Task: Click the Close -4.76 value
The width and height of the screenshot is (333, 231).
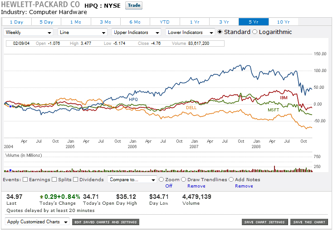Action: point(156,43)
